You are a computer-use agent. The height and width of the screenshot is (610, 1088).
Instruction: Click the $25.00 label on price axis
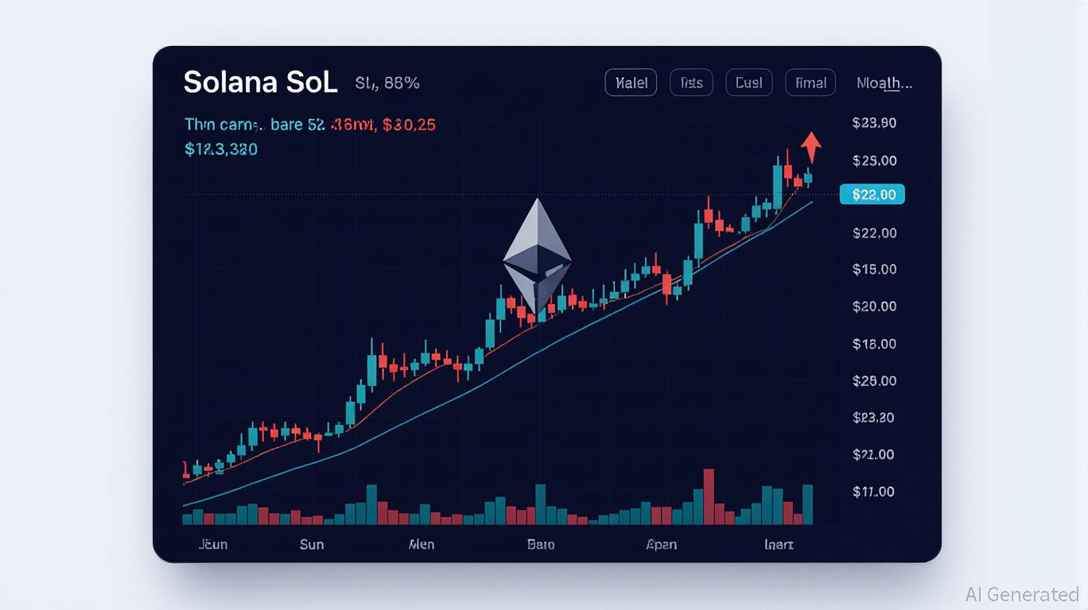(x=874, y=160)
